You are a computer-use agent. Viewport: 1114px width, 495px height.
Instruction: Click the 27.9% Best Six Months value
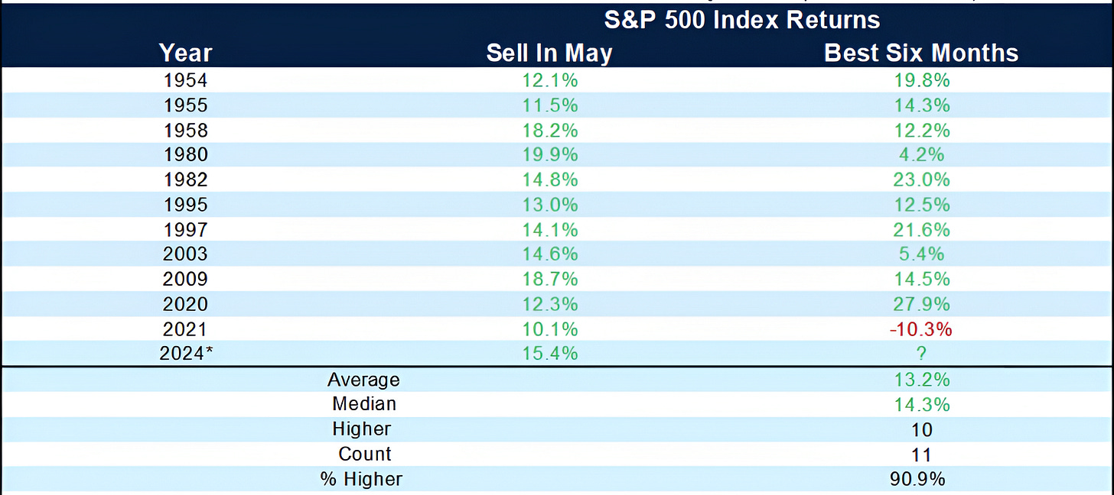[x=922, y=304]
